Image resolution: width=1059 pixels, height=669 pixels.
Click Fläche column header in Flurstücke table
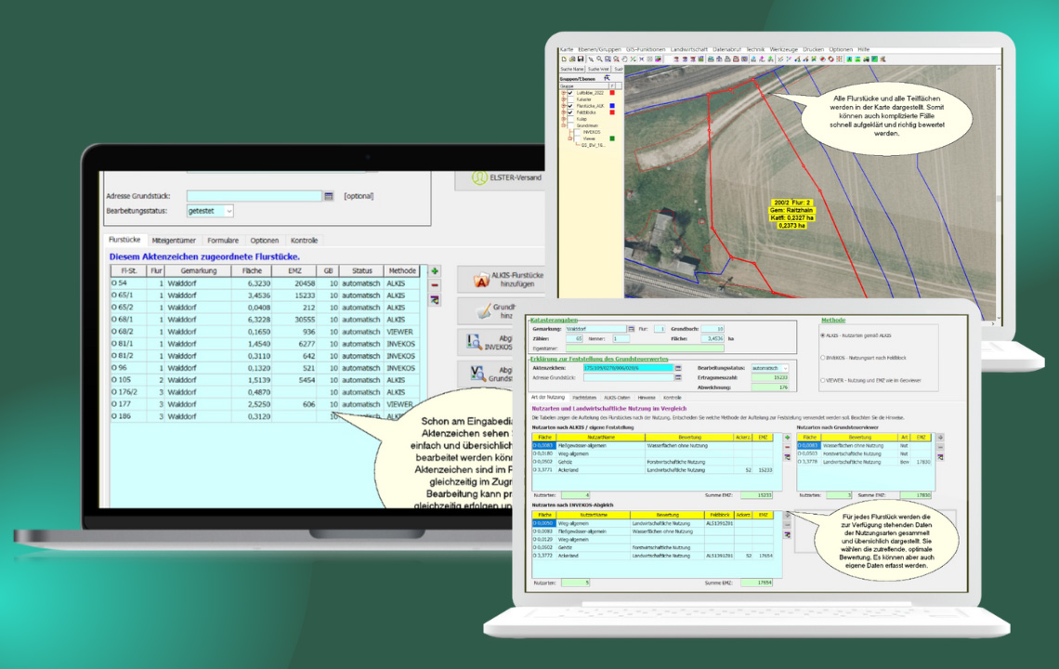click(252, 270)
